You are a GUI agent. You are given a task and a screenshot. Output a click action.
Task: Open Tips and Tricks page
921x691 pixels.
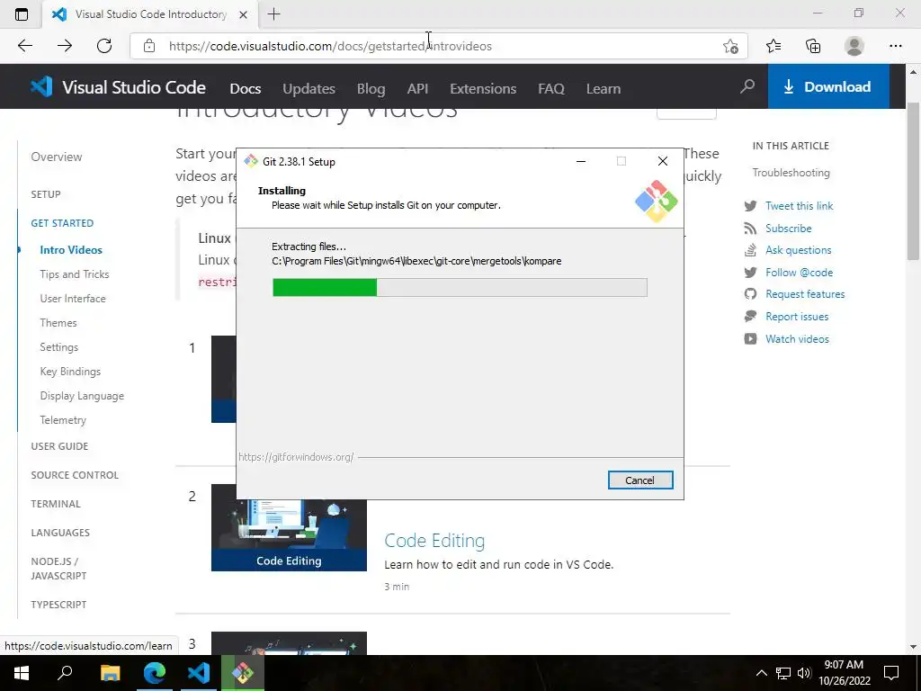(75, 274)
